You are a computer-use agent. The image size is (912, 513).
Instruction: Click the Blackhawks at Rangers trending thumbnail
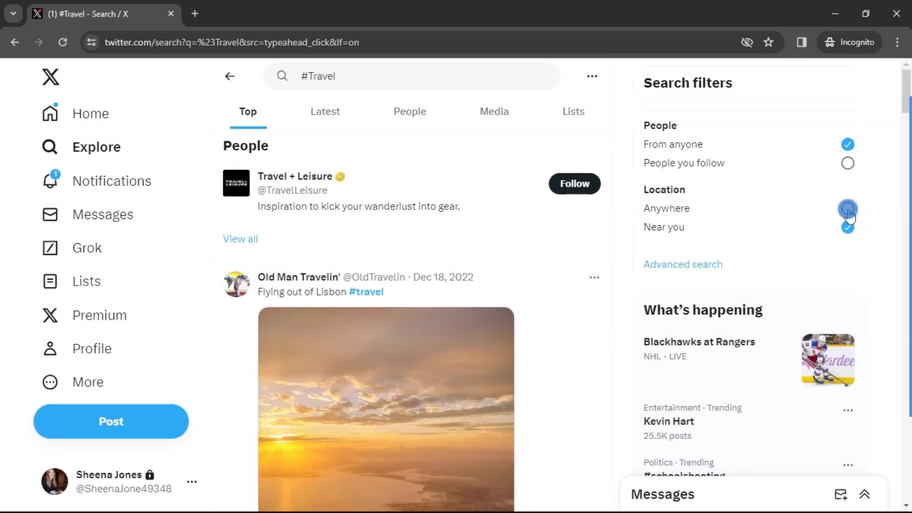(828, 360)
